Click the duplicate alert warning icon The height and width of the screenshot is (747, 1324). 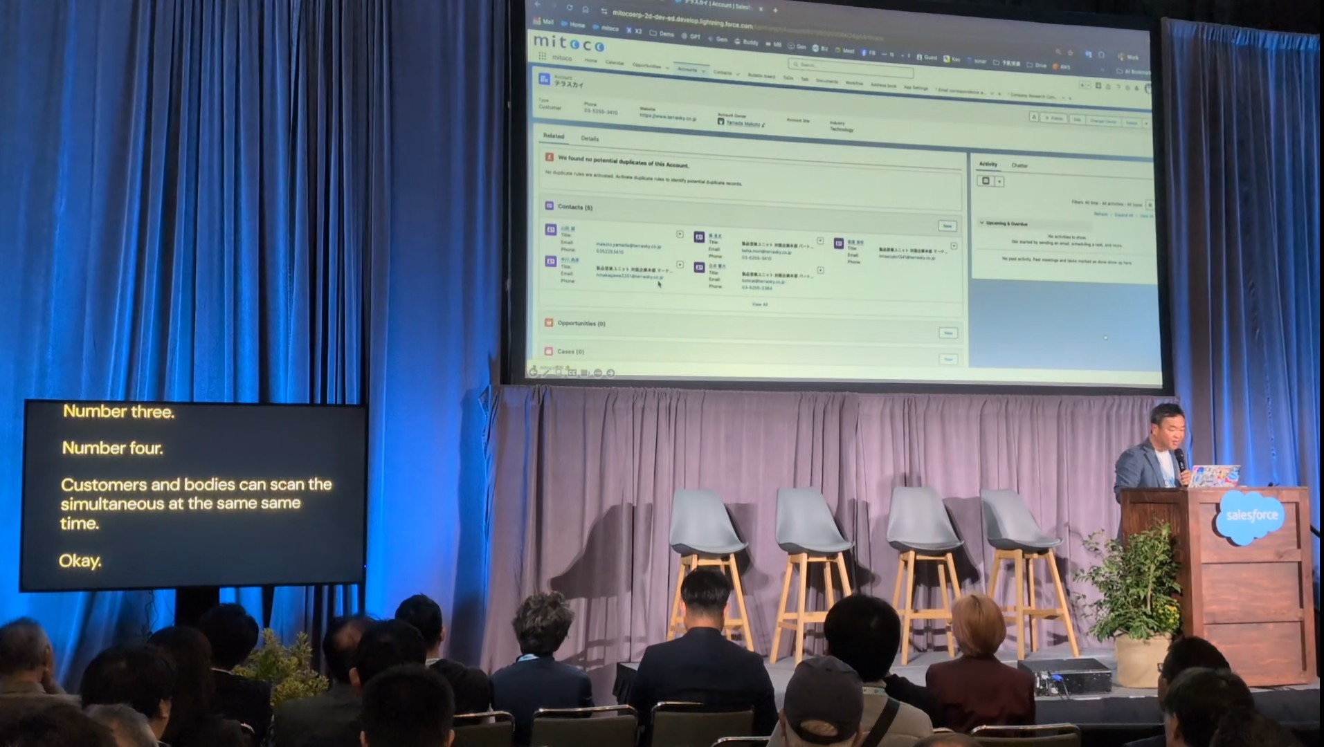(550, 158)
